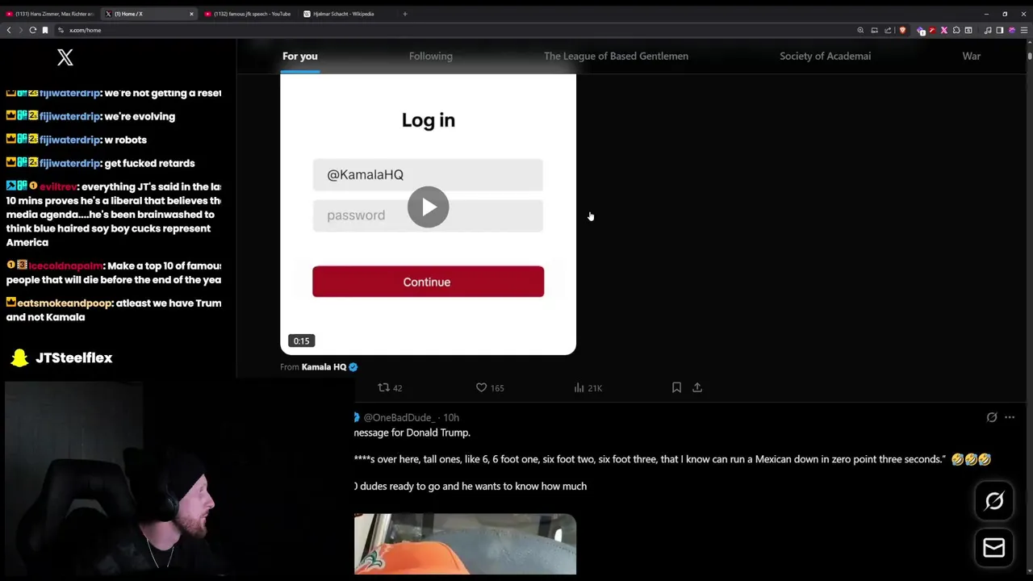The width and height of the screenshot is (1033, 581).
Task: Open the @OneBadDude_ profile handle
Action: (x=399, y=417)
